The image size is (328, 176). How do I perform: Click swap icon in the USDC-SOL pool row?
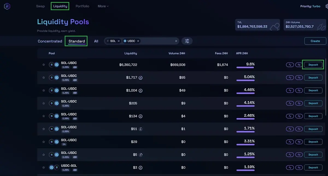pyautogui.click(x=299, y=168)
